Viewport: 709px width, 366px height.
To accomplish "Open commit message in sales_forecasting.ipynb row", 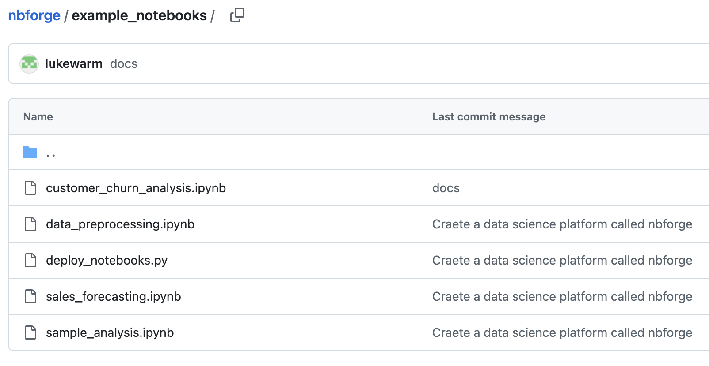I will click(x=562, y=296).
